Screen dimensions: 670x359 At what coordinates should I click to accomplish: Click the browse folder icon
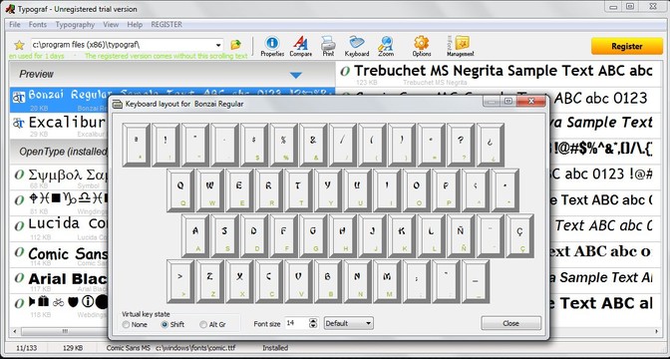(x=235, y=45)
